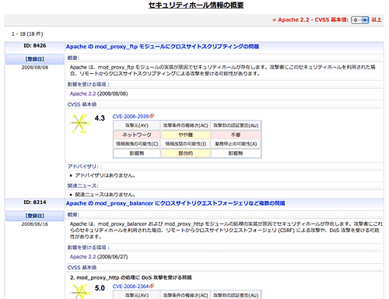The width and height of the screenshot is (389, 299).
Task: Click the ID: 8214 label
Action: click(x=35, y=202)
